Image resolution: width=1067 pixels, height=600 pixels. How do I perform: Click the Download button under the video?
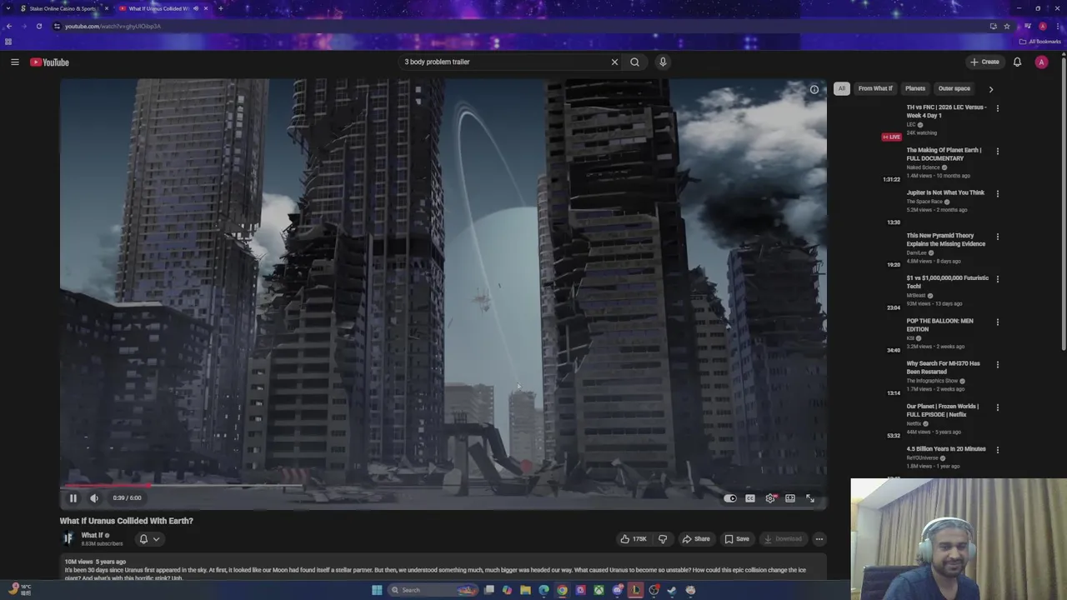point(783,539)
